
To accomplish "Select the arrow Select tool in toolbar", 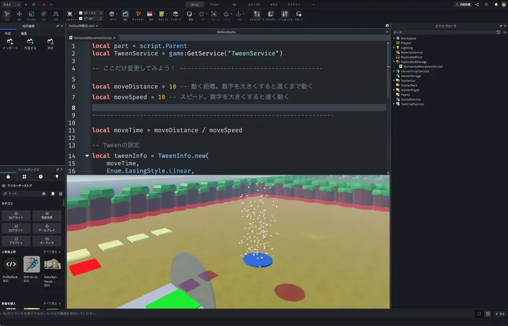I will pyautogui.click(x=7, y=14).
